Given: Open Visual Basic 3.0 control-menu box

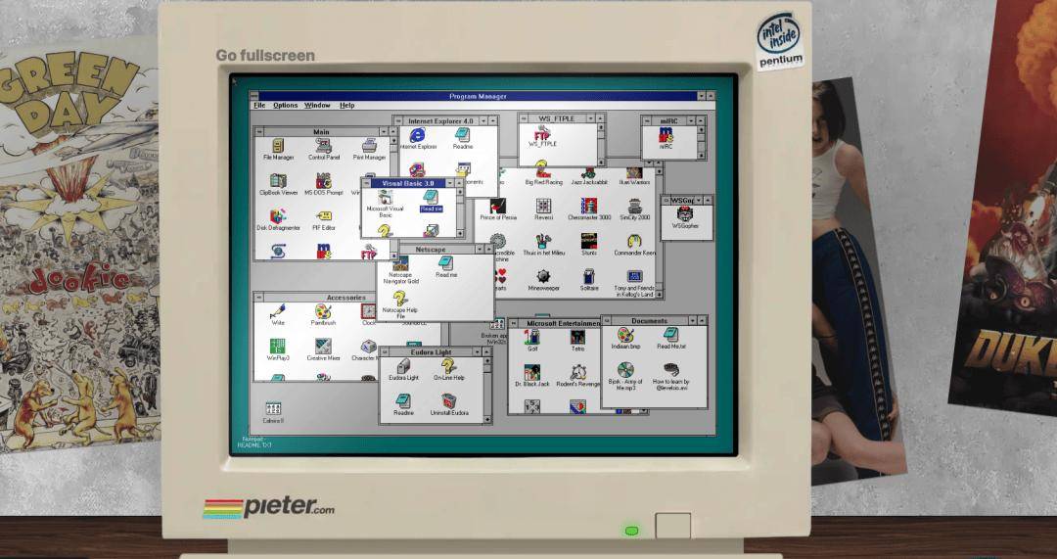Looking at the screenshot, I should 367,183.
